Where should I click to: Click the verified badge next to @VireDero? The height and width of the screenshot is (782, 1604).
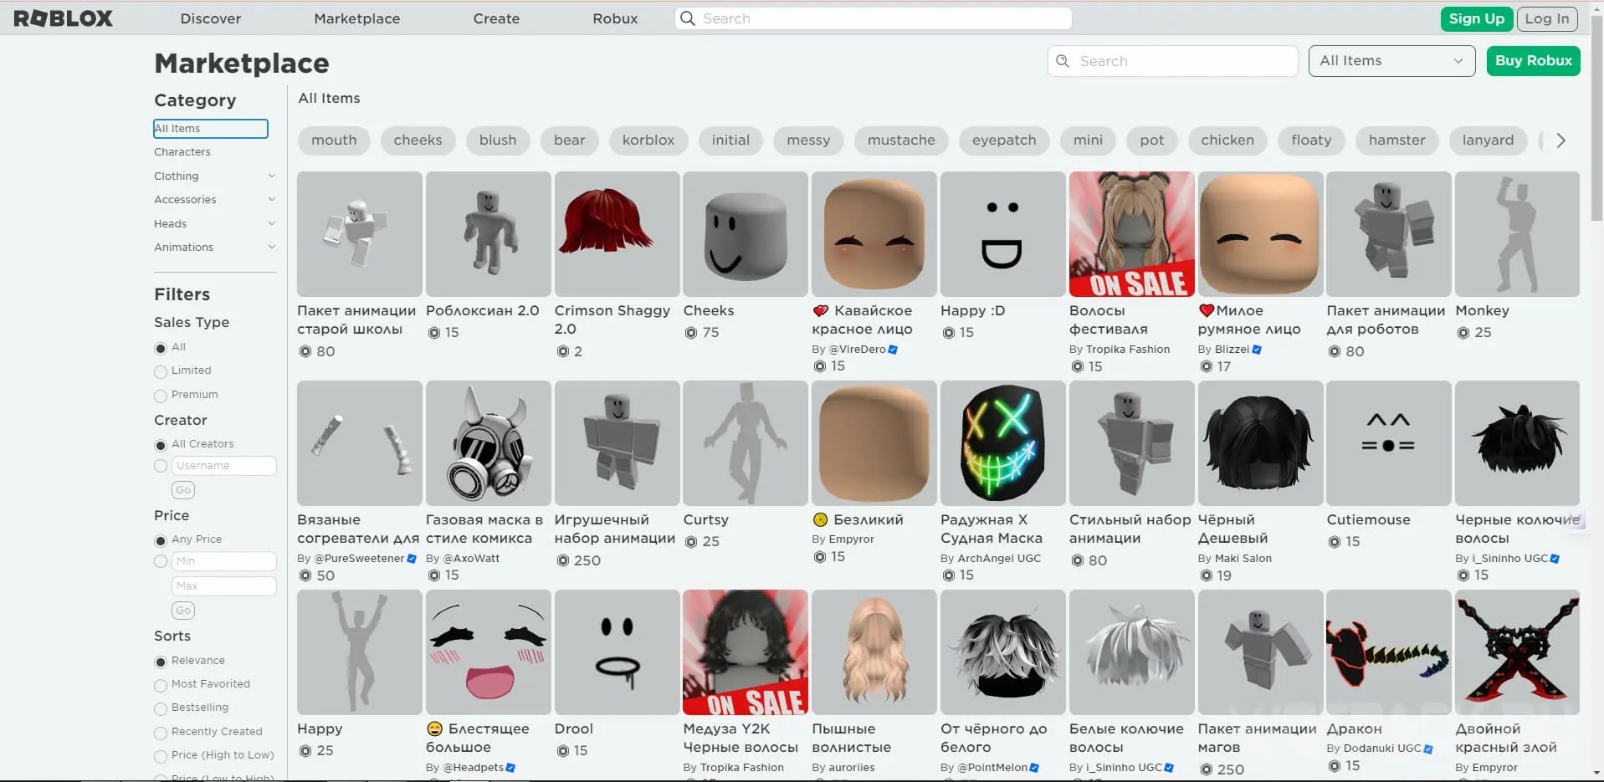[893, 350]
